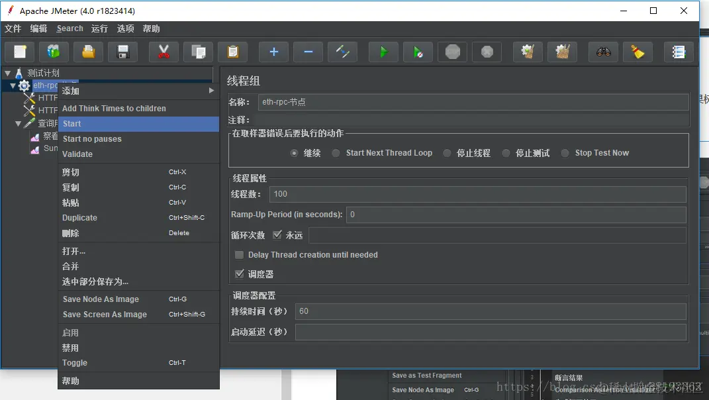Choose Duplicate in the context menu

(x=138, y=218)
